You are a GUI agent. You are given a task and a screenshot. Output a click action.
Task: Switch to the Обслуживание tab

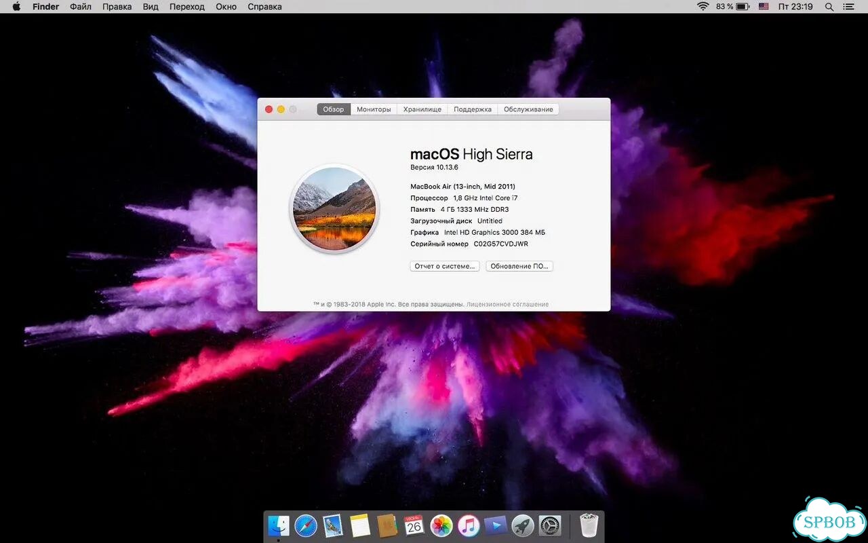[528, 109]
